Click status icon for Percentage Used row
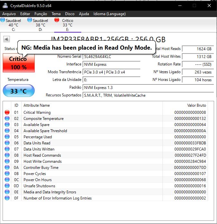The image size is (217, 224). (7, 137)
